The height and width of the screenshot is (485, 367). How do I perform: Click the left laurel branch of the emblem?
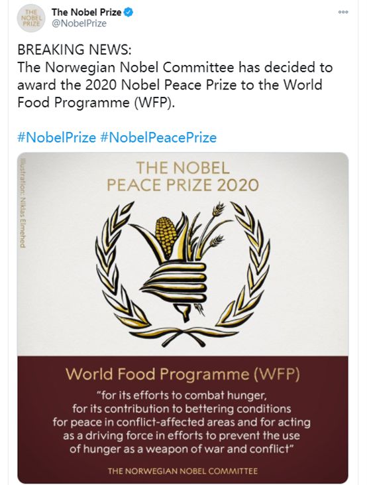119,266
